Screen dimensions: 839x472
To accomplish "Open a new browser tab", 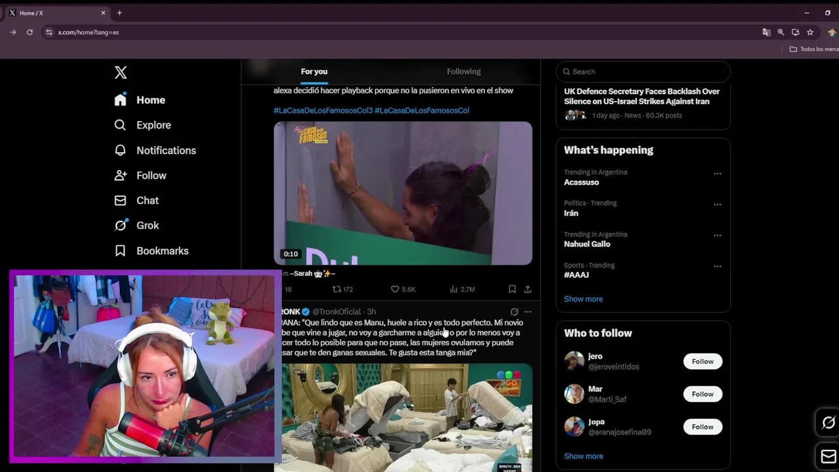I will (119, 13).
